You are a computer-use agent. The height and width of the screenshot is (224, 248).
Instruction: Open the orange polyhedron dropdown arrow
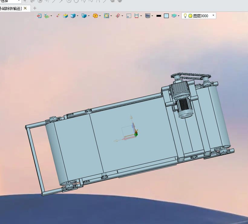100,16
